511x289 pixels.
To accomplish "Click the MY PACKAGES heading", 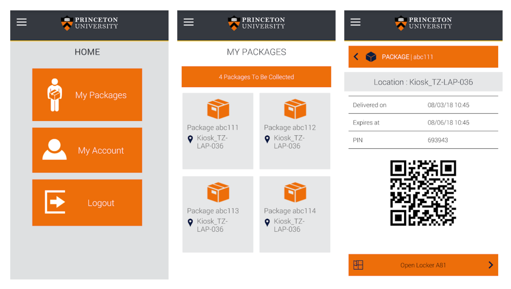I will tap(256, 52).
